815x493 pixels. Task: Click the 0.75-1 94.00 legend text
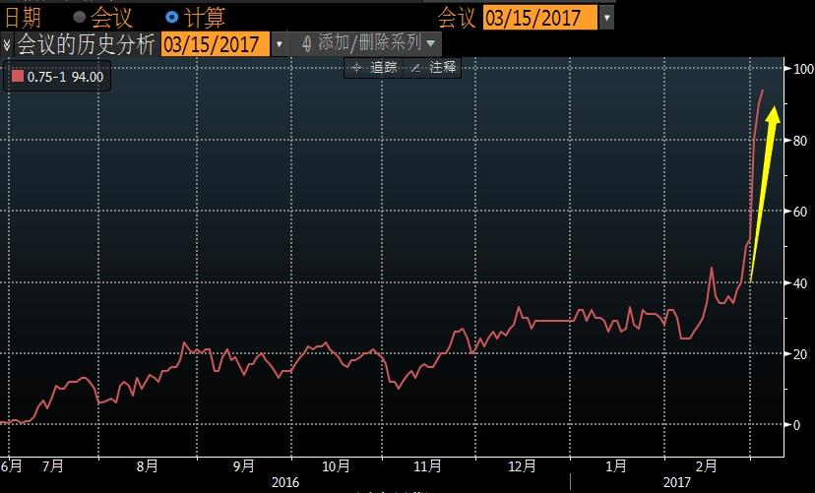(x=65, y=76)
